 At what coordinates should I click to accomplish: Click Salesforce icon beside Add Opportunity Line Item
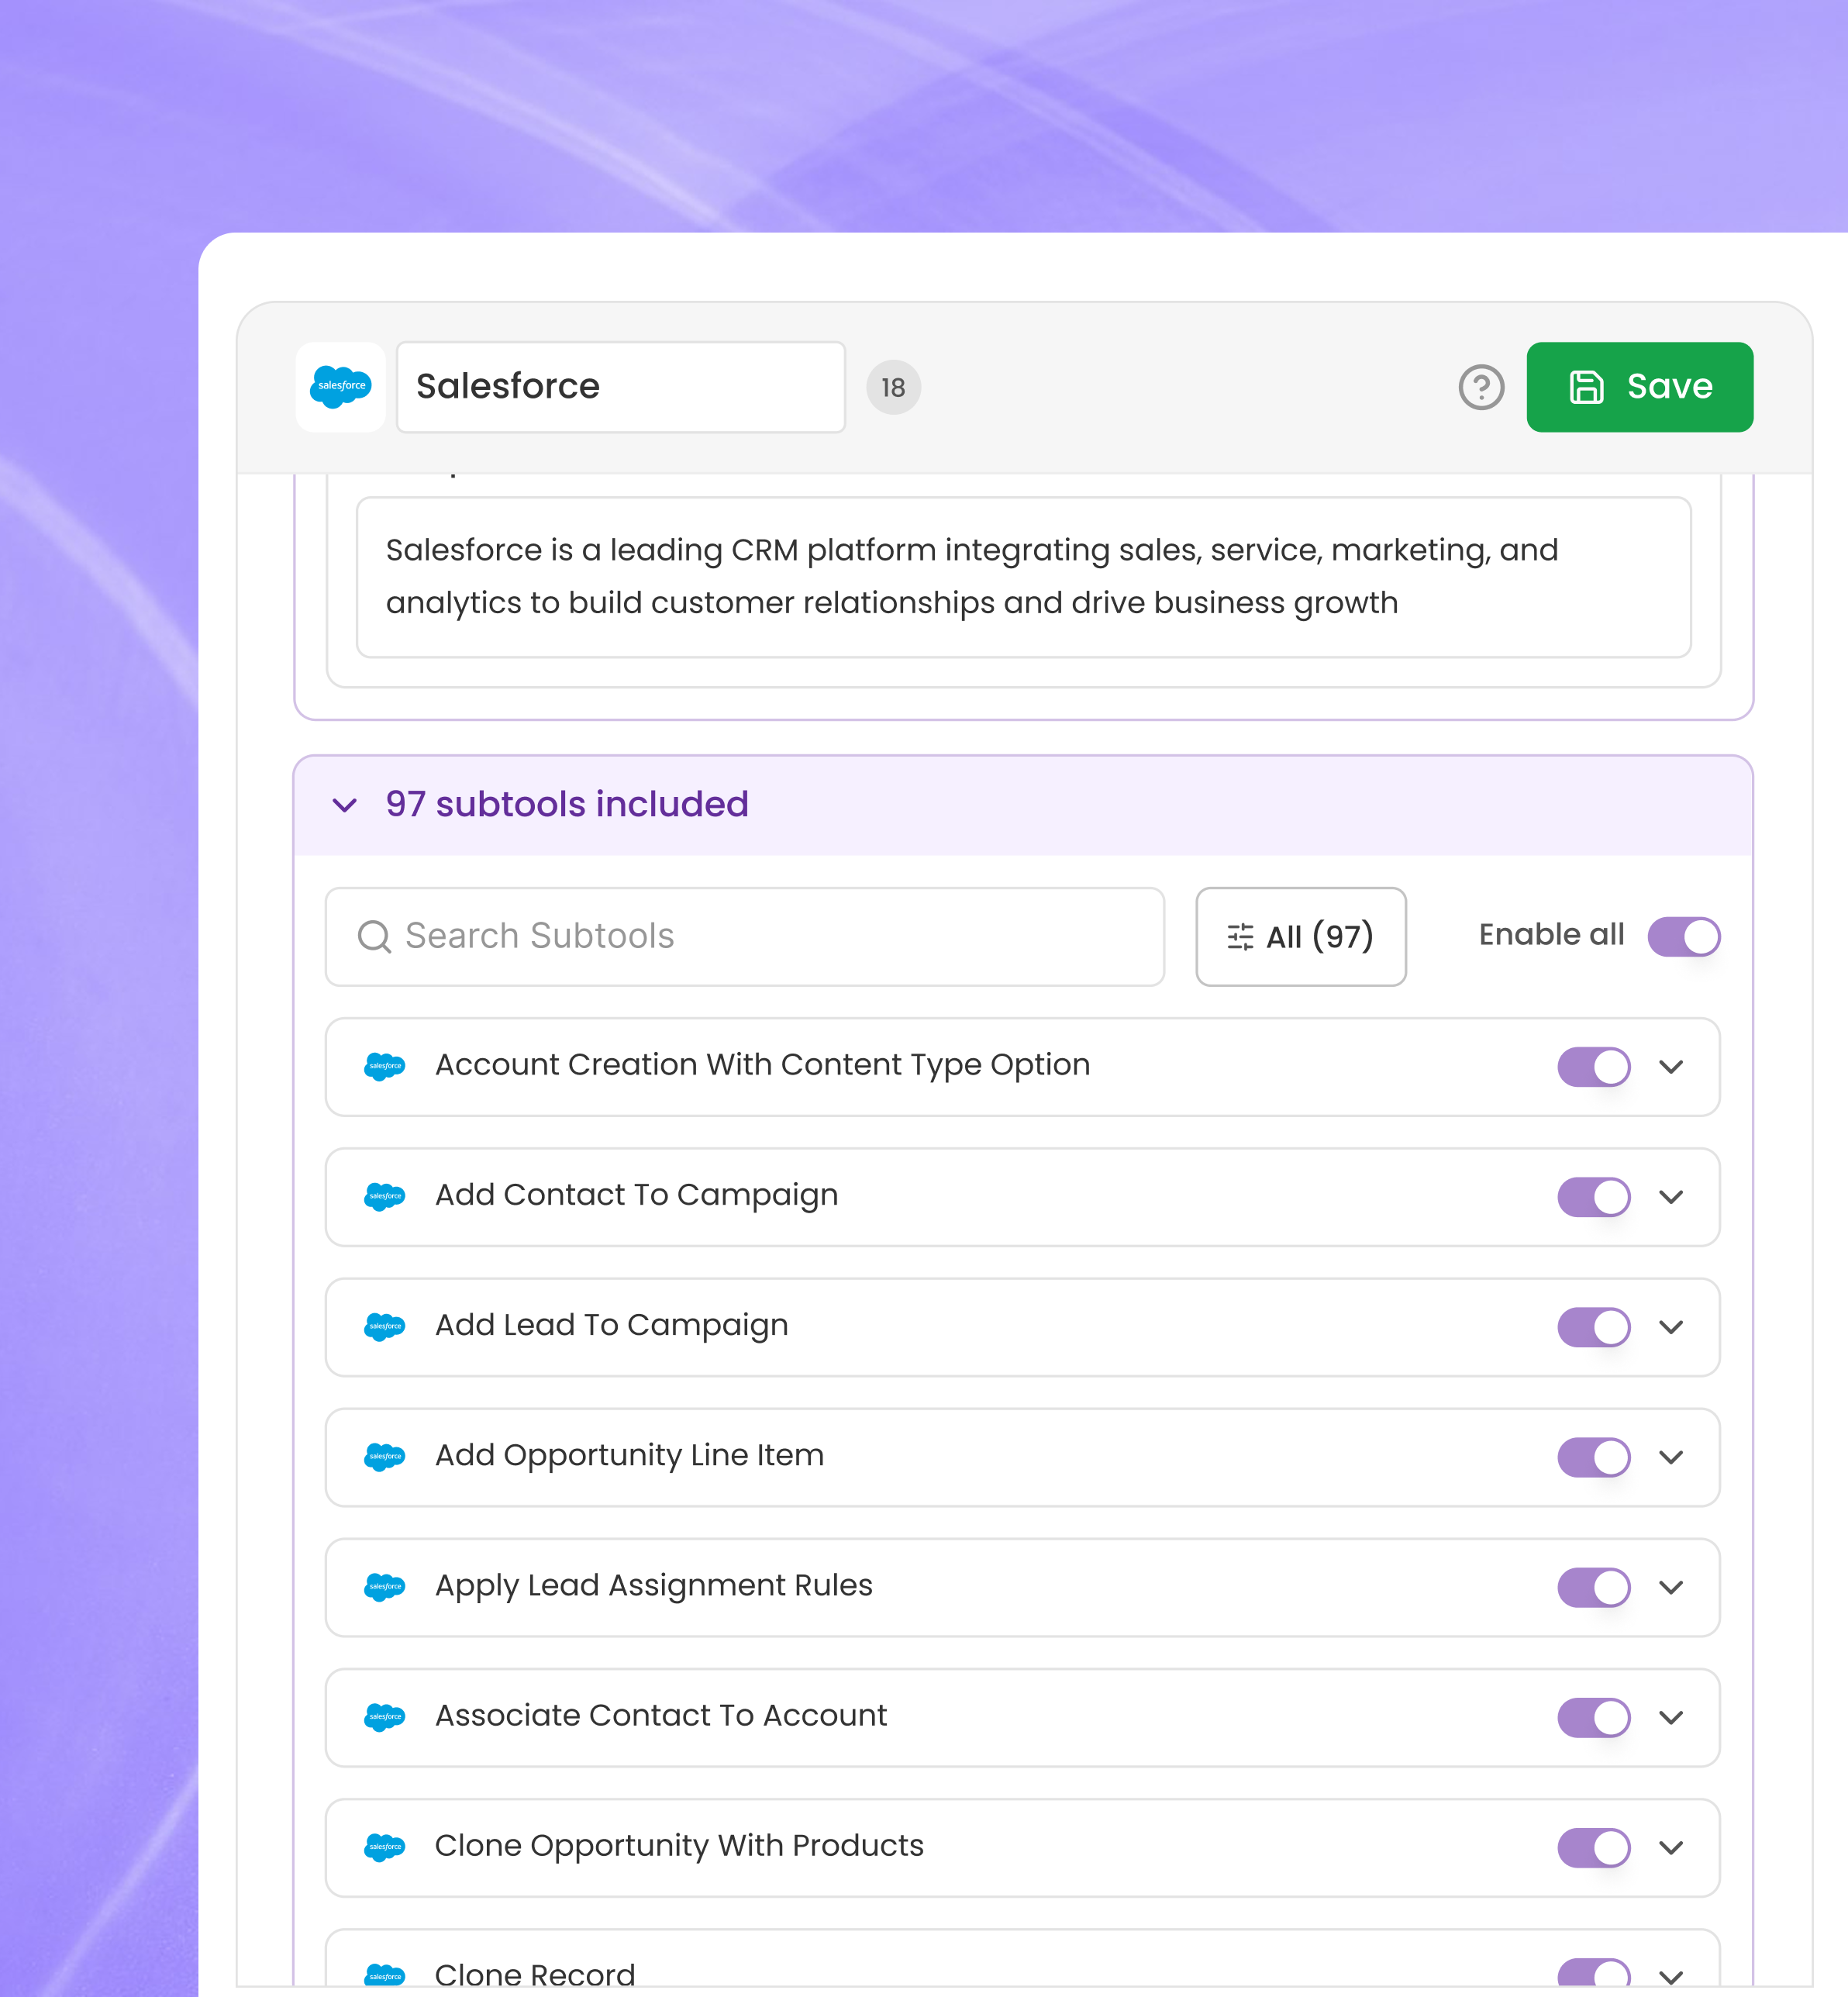[385, 1456]
